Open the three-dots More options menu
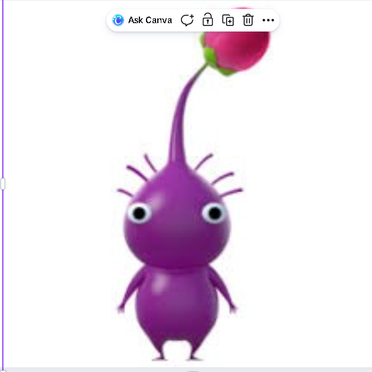Viewport: 372px width, 372px height. coord(268,20)
